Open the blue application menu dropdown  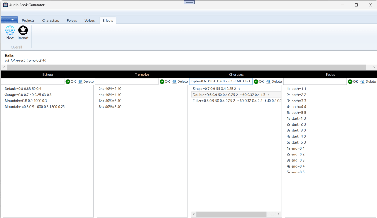(x=9, y=20)
